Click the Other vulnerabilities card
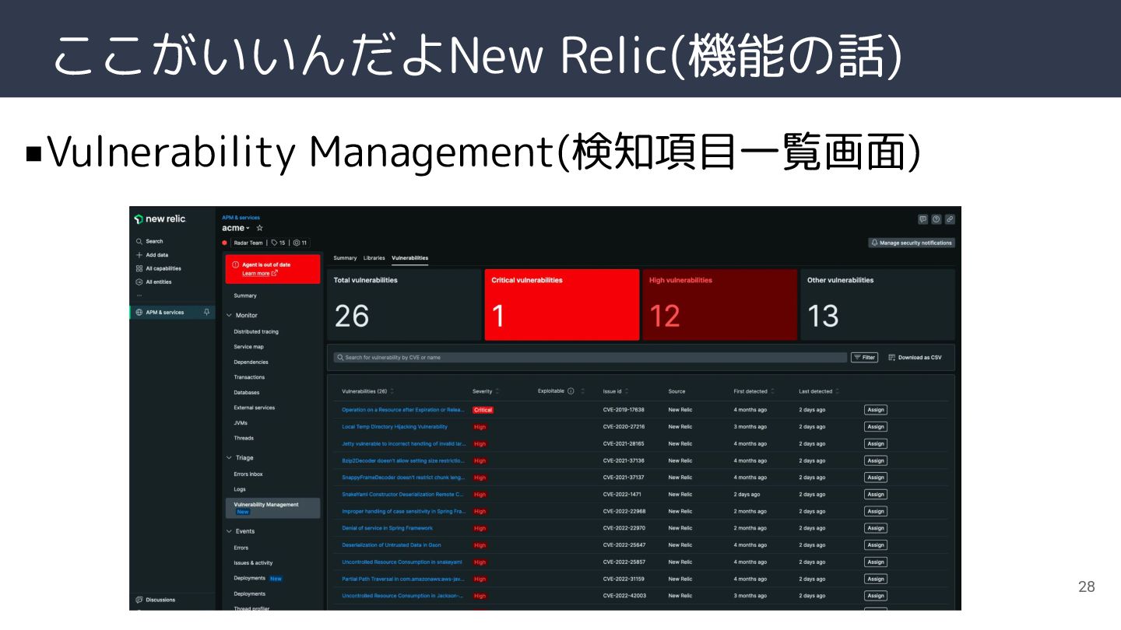Screen dimensions: 1121x630 [x=878, y=305]
